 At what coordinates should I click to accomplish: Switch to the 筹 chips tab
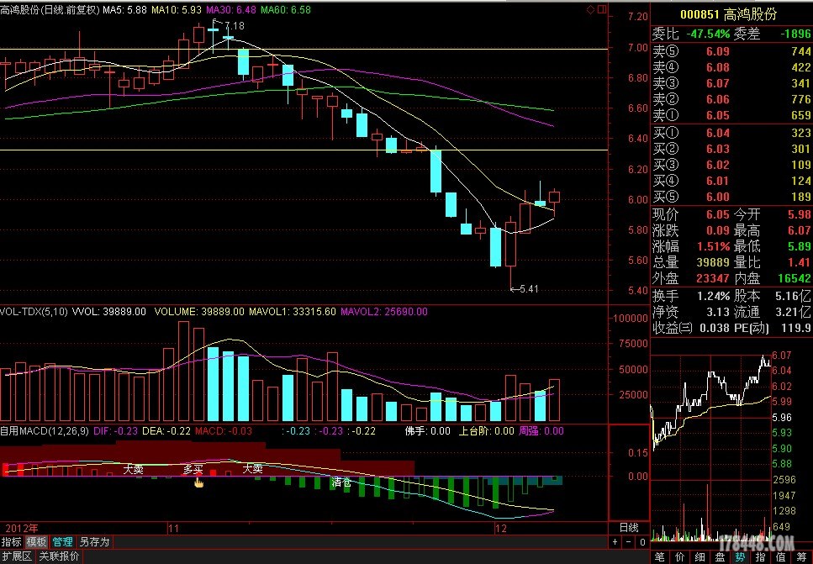pos(801,557)
